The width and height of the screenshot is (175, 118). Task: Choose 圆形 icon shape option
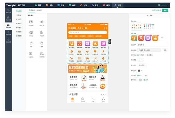138,80
